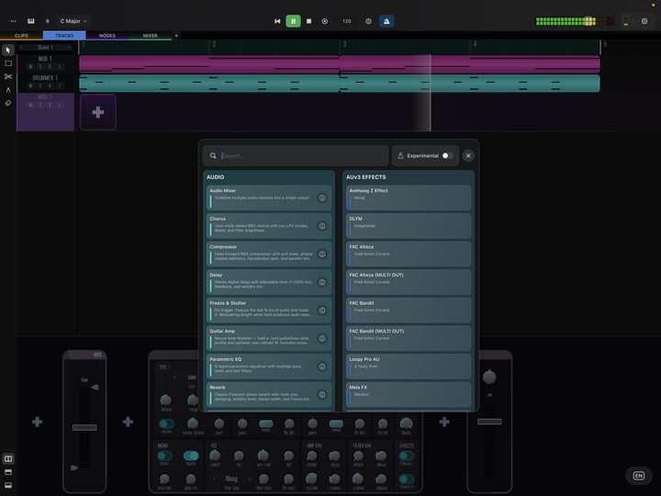Open the piano keyboard icon in top bar
The height and width of the screenshot is (496, 661).
(31, 21)
